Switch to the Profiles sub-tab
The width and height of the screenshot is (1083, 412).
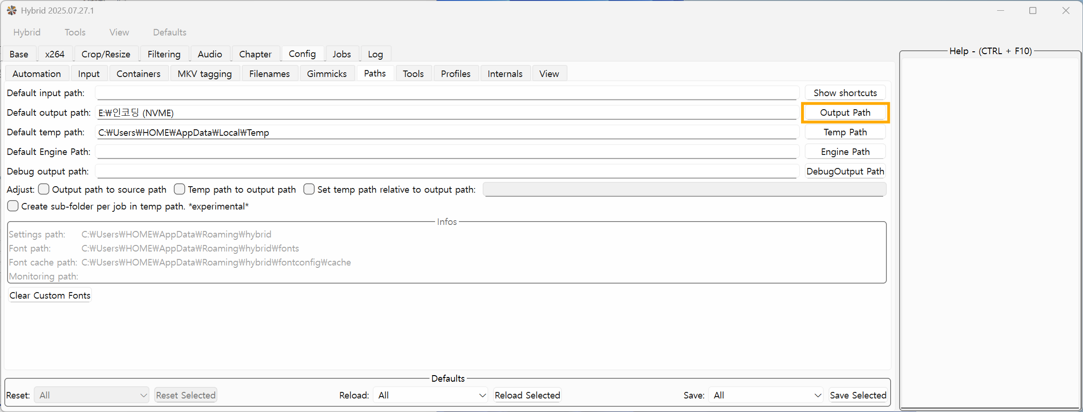[456, 74]
